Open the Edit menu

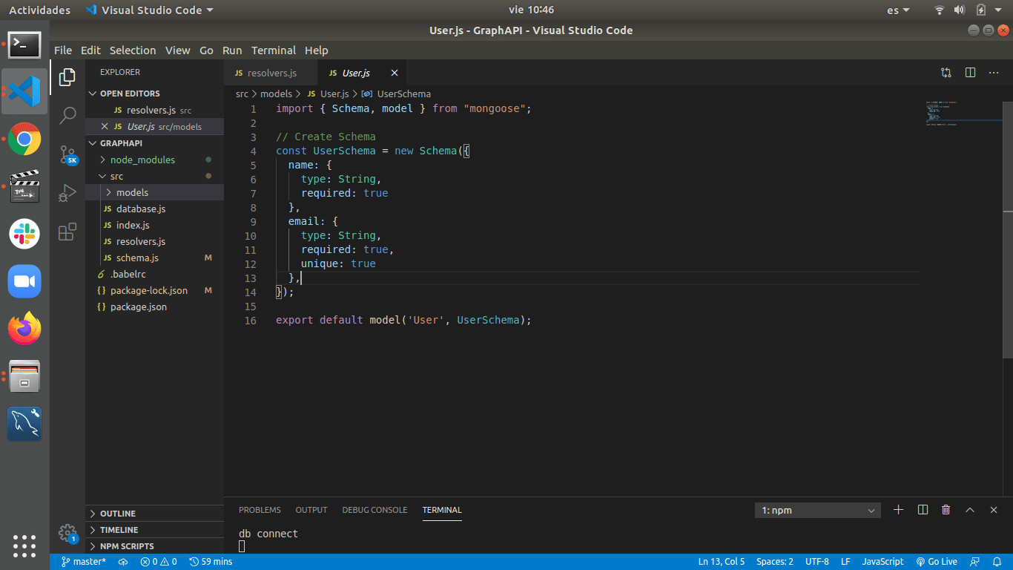[90, 50]
